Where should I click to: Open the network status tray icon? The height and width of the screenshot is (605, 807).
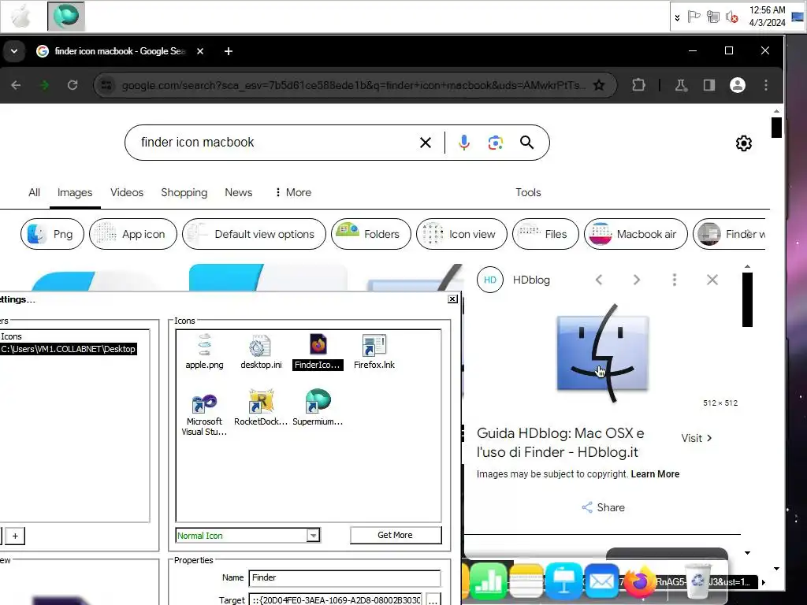712,17
